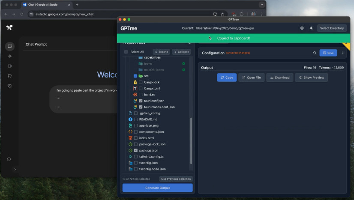Expand the Configuration panel chevron
Screen dimensions: 354x200
pos(342,53)
